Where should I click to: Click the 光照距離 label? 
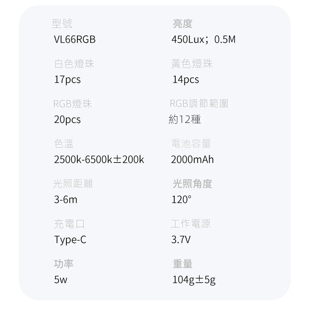click(73, 183)
